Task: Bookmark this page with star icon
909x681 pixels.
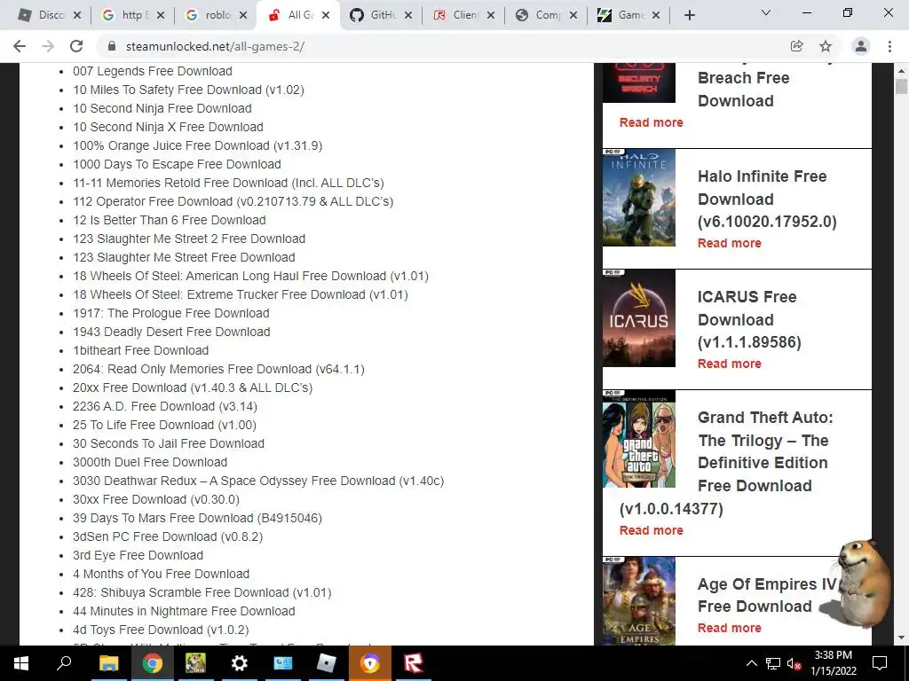Action: tap(826, 46)
